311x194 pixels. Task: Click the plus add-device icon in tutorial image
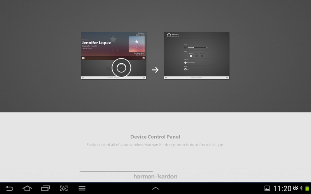pos(108,69)
